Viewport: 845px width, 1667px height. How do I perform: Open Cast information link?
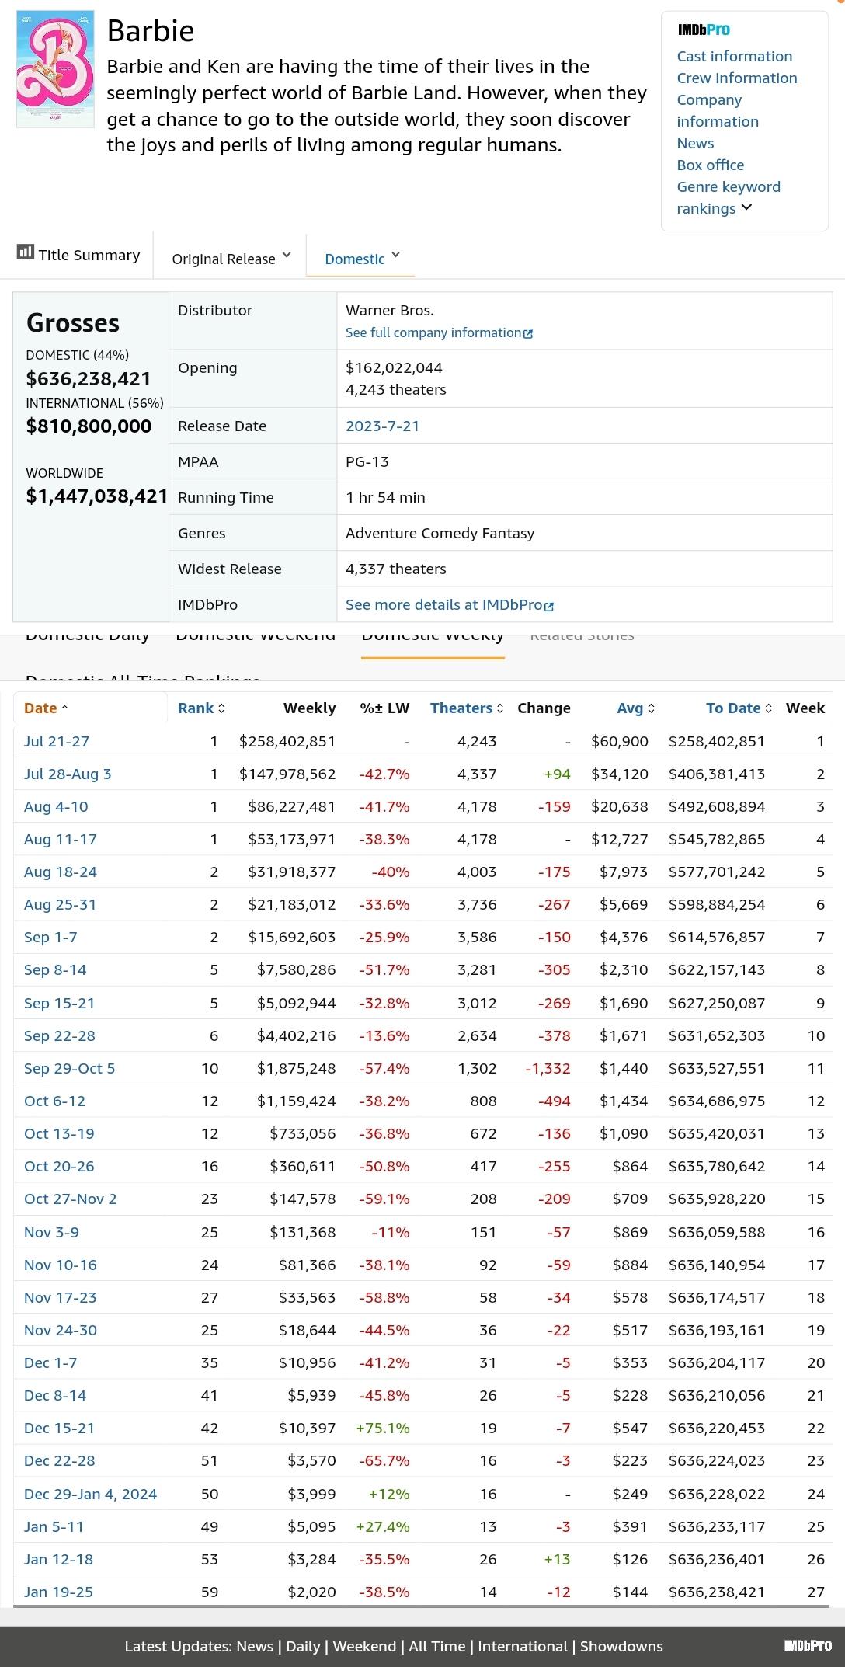pyautogui.click(x=735, y=56)
